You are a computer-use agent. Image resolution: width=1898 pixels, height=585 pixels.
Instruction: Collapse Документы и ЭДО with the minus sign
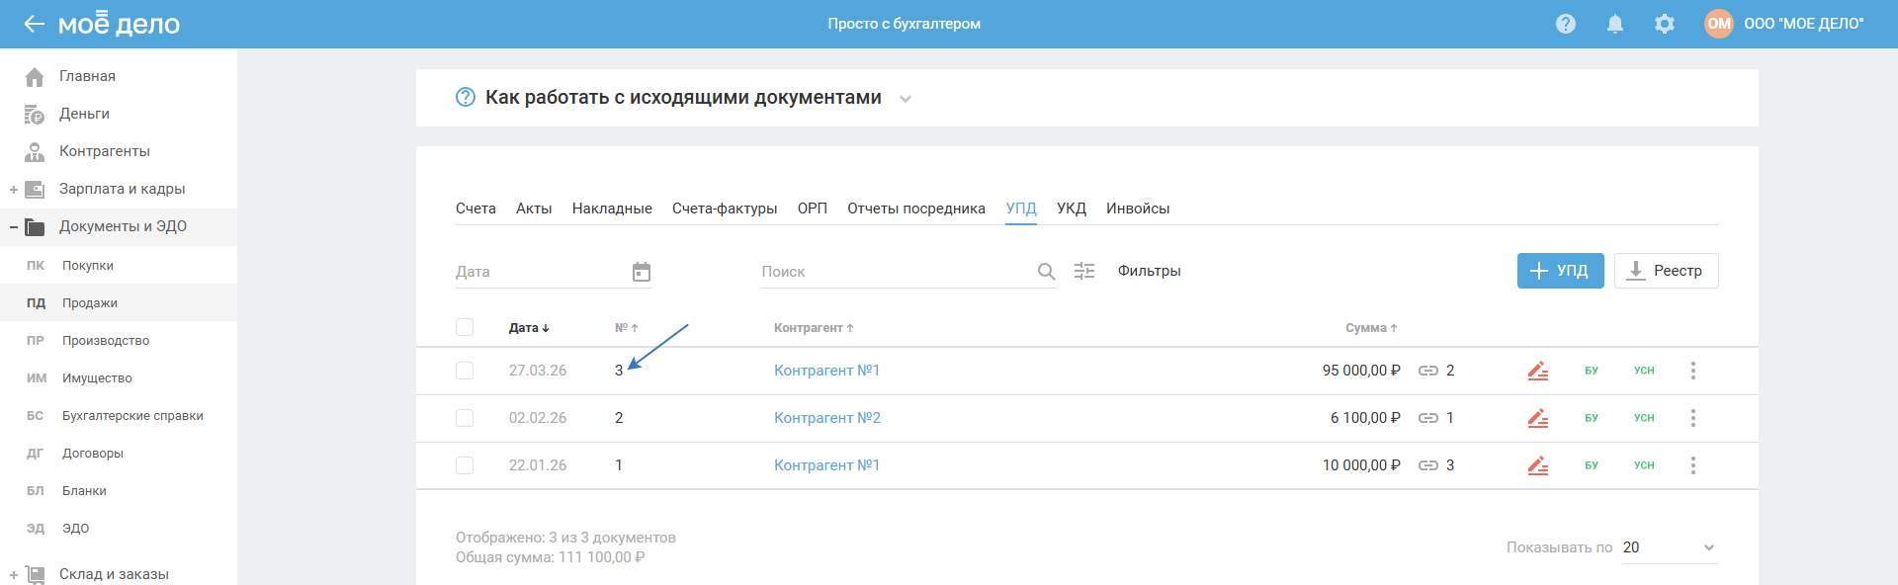[x=14, y=227]
